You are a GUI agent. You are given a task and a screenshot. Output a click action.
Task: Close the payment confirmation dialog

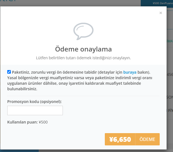(160, 13)
